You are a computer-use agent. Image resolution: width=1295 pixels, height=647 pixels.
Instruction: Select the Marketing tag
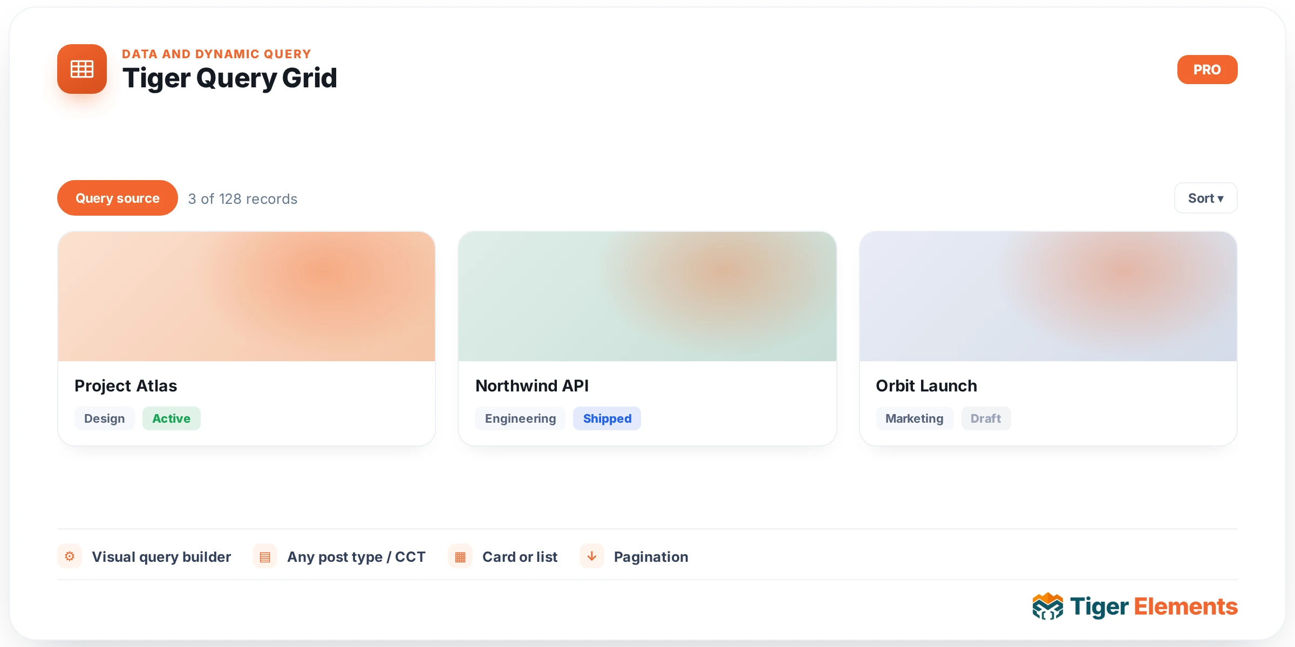(915, 418)
